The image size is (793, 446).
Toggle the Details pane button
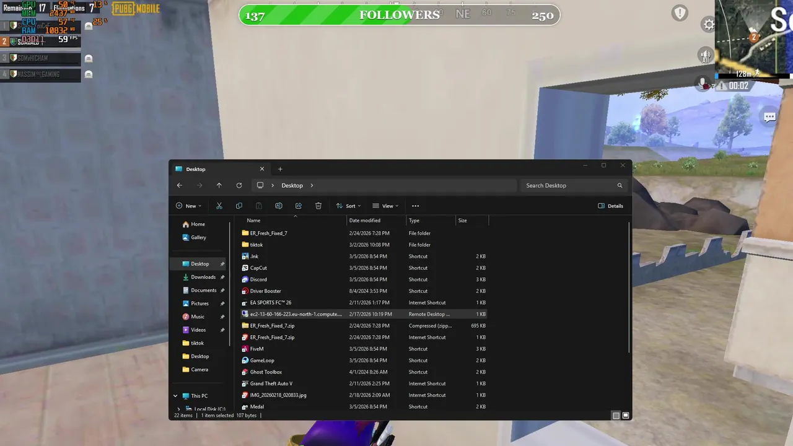click(x=611, y=206)
